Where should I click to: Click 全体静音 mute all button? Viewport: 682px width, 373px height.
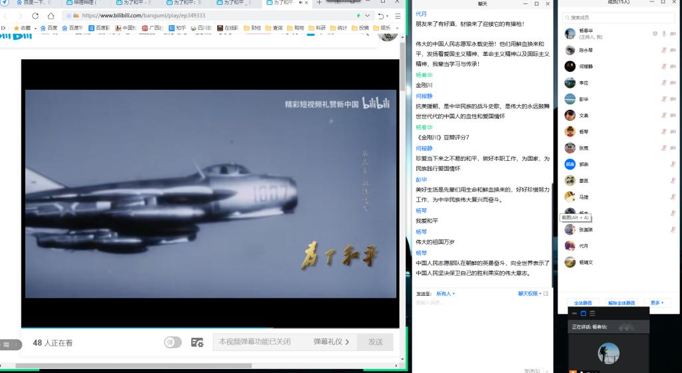pyautogui.click(x=583, y=303)
